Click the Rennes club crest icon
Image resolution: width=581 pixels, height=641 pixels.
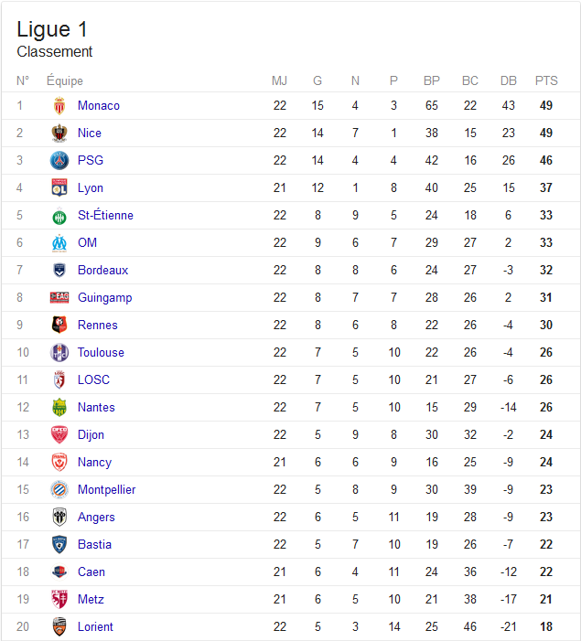59,325
